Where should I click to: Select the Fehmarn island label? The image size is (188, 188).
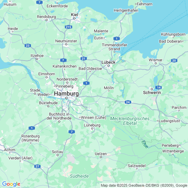[x=145, y=4]
